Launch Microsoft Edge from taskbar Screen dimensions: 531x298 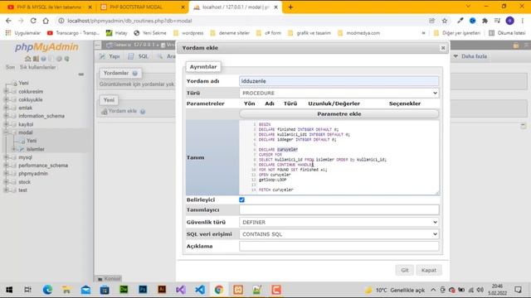pos(47,290)
